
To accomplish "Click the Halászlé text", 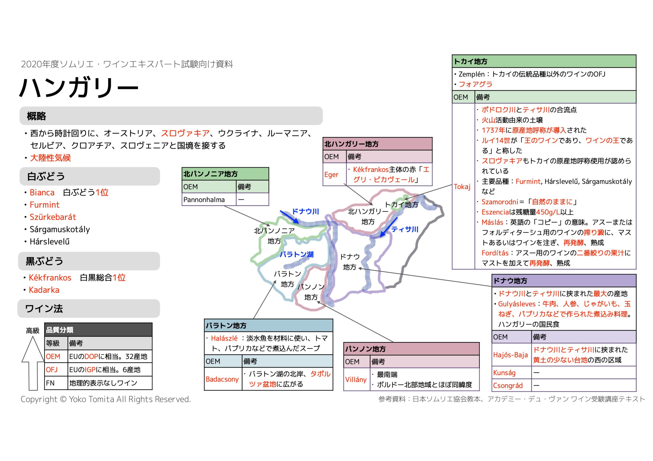I will (x=224, y=338).
